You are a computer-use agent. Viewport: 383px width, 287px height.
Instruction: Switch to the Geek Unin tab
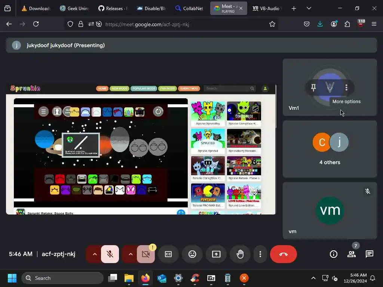pyautogui.click(x=74, y=8)
